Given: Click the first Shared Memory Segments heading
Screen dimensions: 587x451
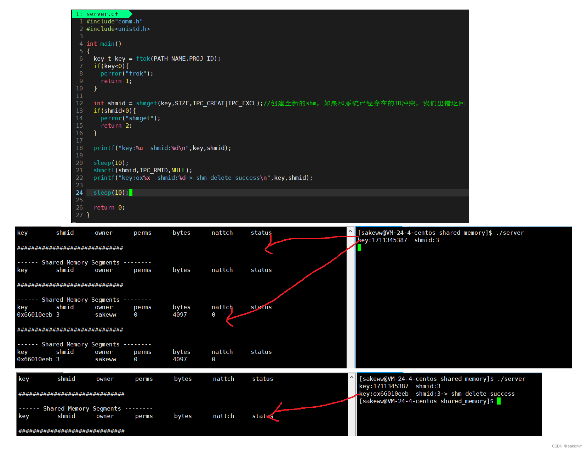Looking at the screenshot, I should 84,262.
